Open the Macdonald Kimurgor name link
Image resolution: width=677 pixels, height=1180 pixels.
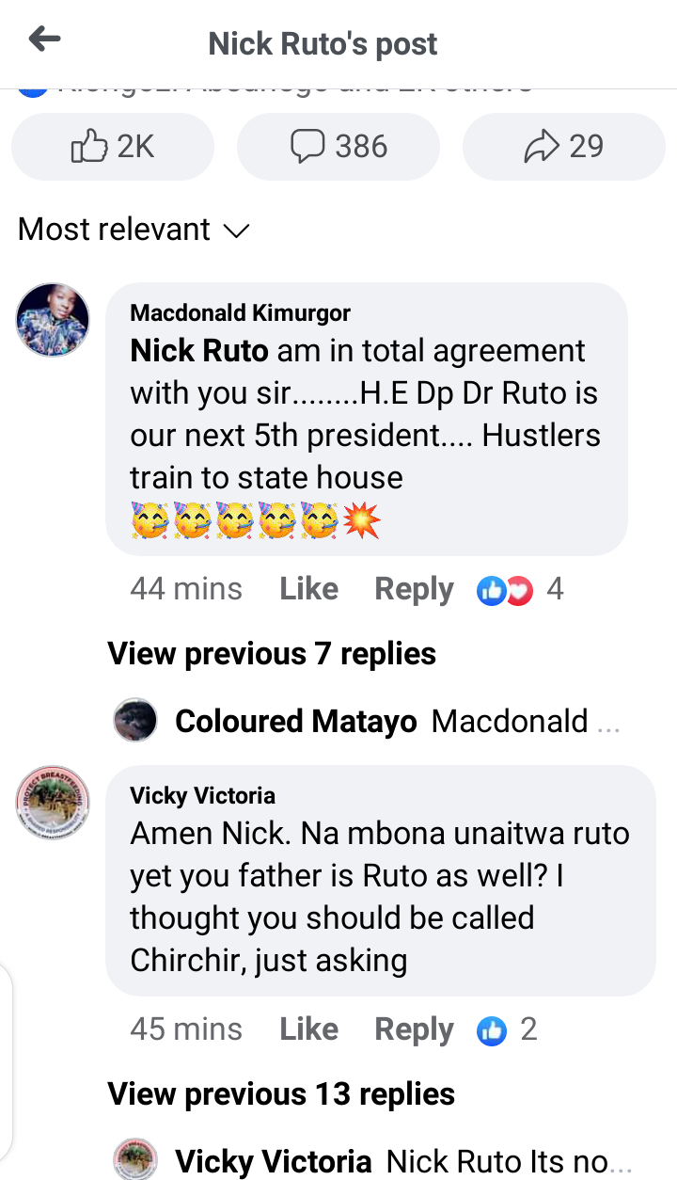241,312
